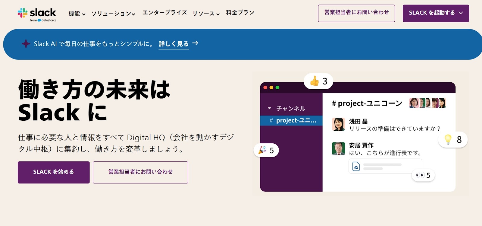The height and width of the screenshot is (226, 482).
Task: Click the avatar of 浅田 晶
Action: (x=338, y=124)
